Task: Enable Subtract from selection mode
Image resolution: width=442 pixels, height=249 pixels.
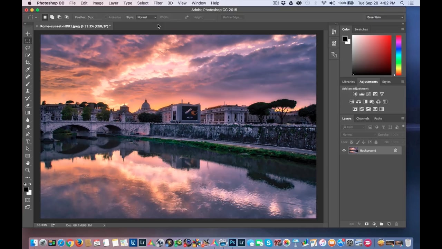Action: 59,17
